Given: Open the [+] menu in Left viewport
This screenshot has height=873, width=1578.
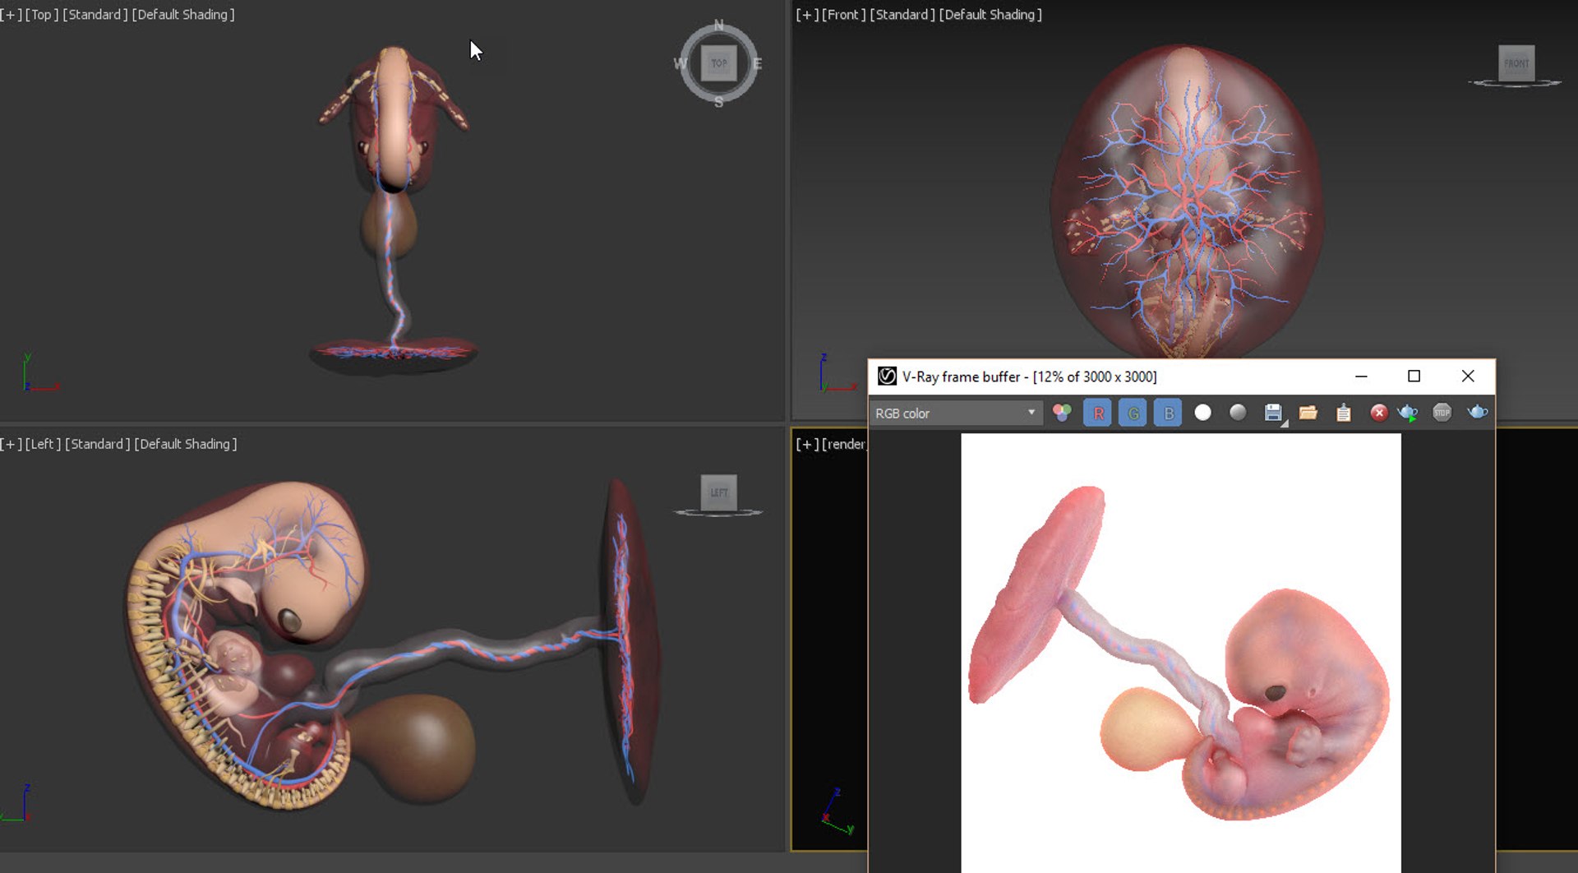Looking at the screenshot, I should click(x=11, y=444).
